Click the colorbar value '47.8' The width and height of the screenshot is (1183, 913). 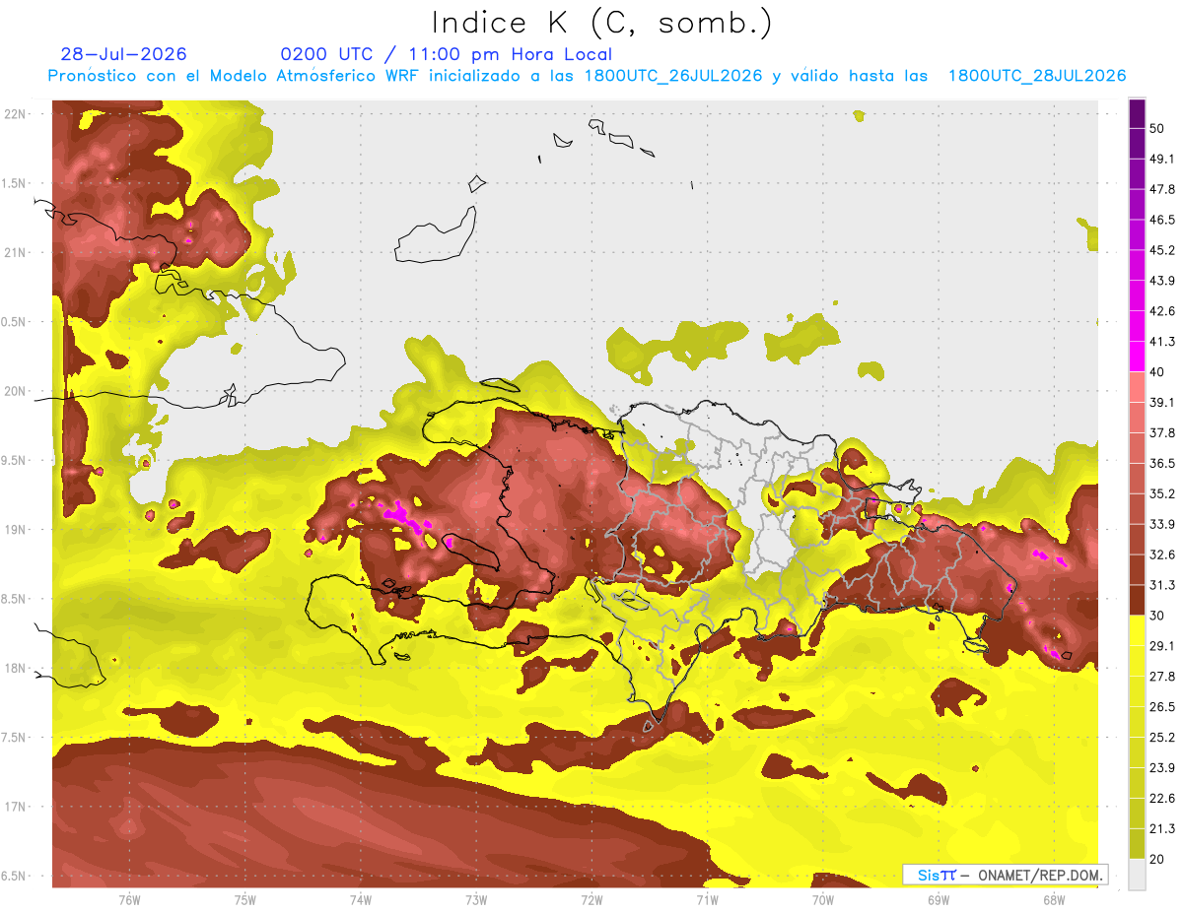coord(1162,189)
